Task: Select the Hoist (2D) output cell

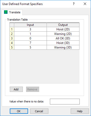Action: pyautogui.click(x=63, y=29)
